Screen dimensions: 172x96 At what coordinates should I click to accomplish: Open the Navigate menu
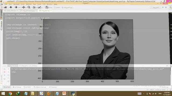(16, 4)
